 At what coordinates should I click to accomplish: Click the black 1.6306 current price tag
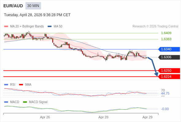[x=169, y=57]
